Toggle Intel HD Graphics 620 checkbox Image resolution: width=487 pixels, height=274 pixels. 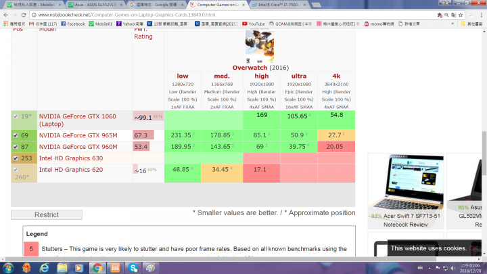(x=16, y=170)
